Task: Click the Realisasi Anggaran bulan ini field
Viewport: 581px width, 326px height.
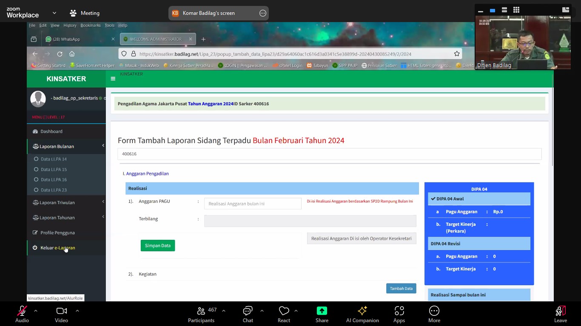Action: tap(253, 204)
